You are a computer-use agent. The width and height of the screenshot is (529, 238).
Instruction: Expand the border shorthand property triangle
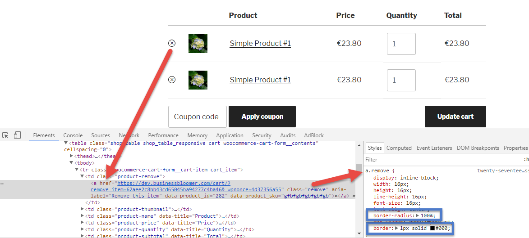pos(397,229)
